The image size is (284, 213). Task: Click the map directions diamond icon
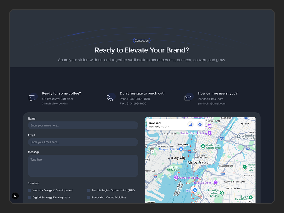click(x=200, y=124)
